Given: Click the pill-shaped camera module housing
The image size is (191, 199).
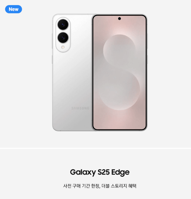Looking at the screenshot, I should click(63, 35).
